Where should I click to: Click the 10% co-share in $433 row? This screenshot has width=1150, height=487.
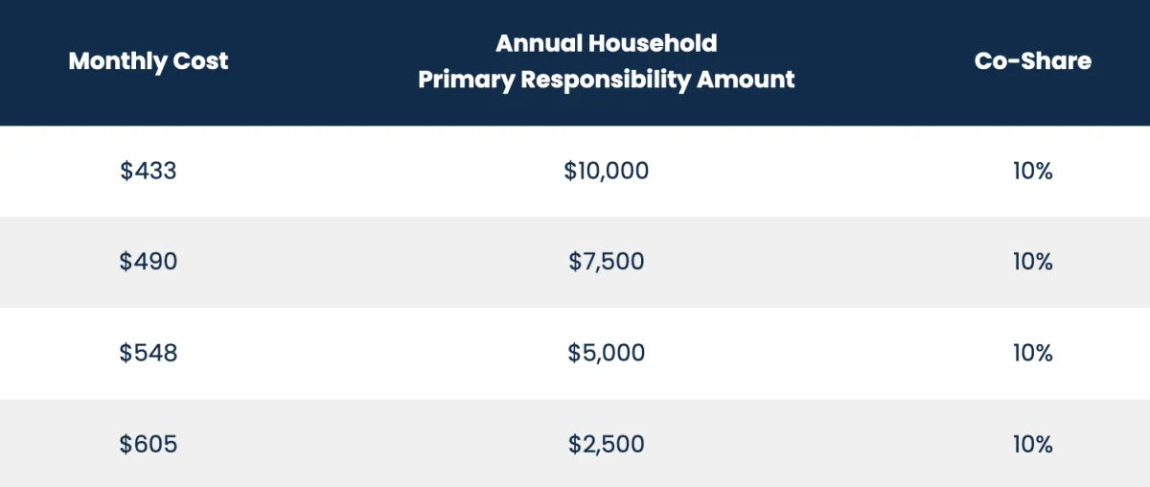click(1033, 172)
